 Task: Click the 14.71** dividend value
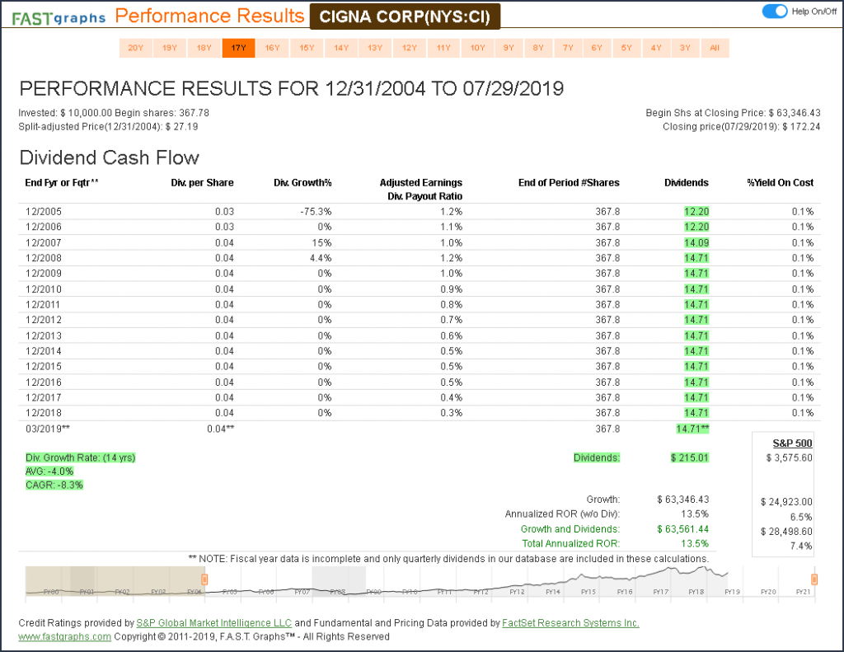click(693, 429)
